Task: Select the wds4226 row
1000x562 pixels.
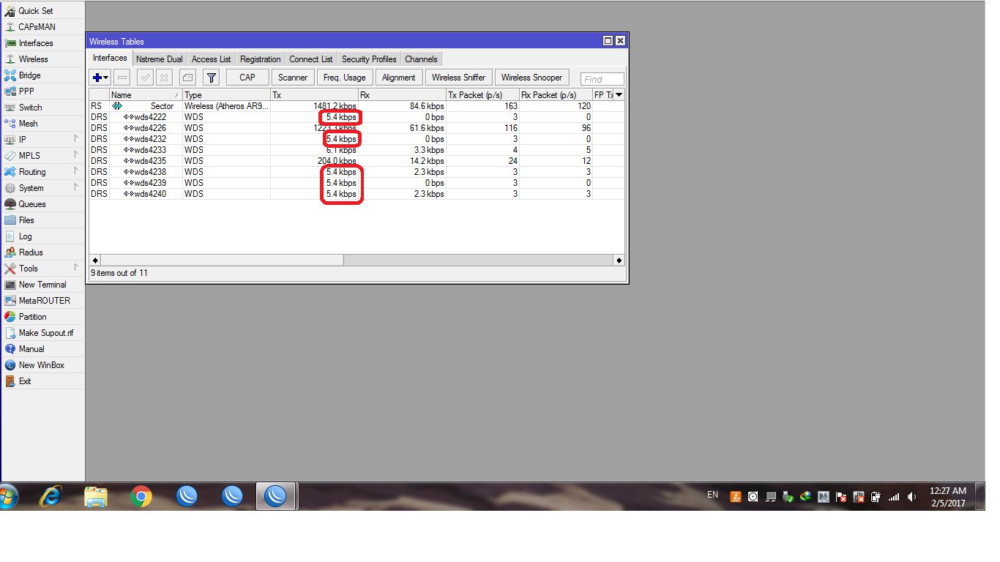Action: pyautogui.click(x=357, y=128)
